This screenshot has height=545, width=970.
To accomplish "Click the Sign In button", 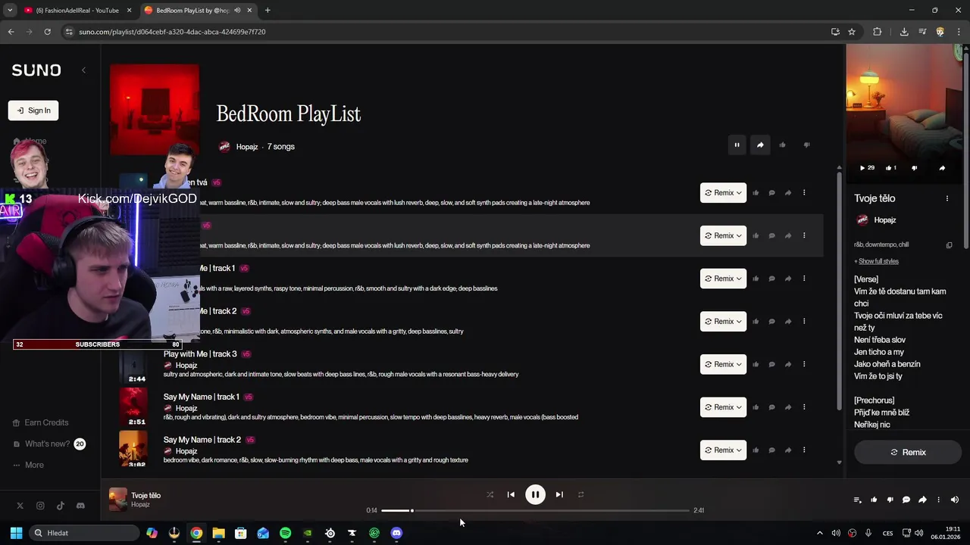I will [33, 111].
